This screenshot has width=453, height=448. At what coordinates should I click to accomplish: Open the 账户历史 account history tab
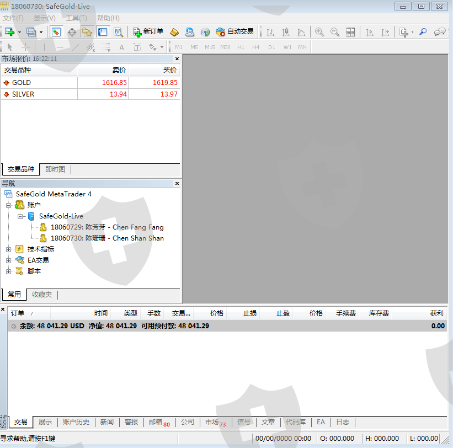click(x=76, y=422)
